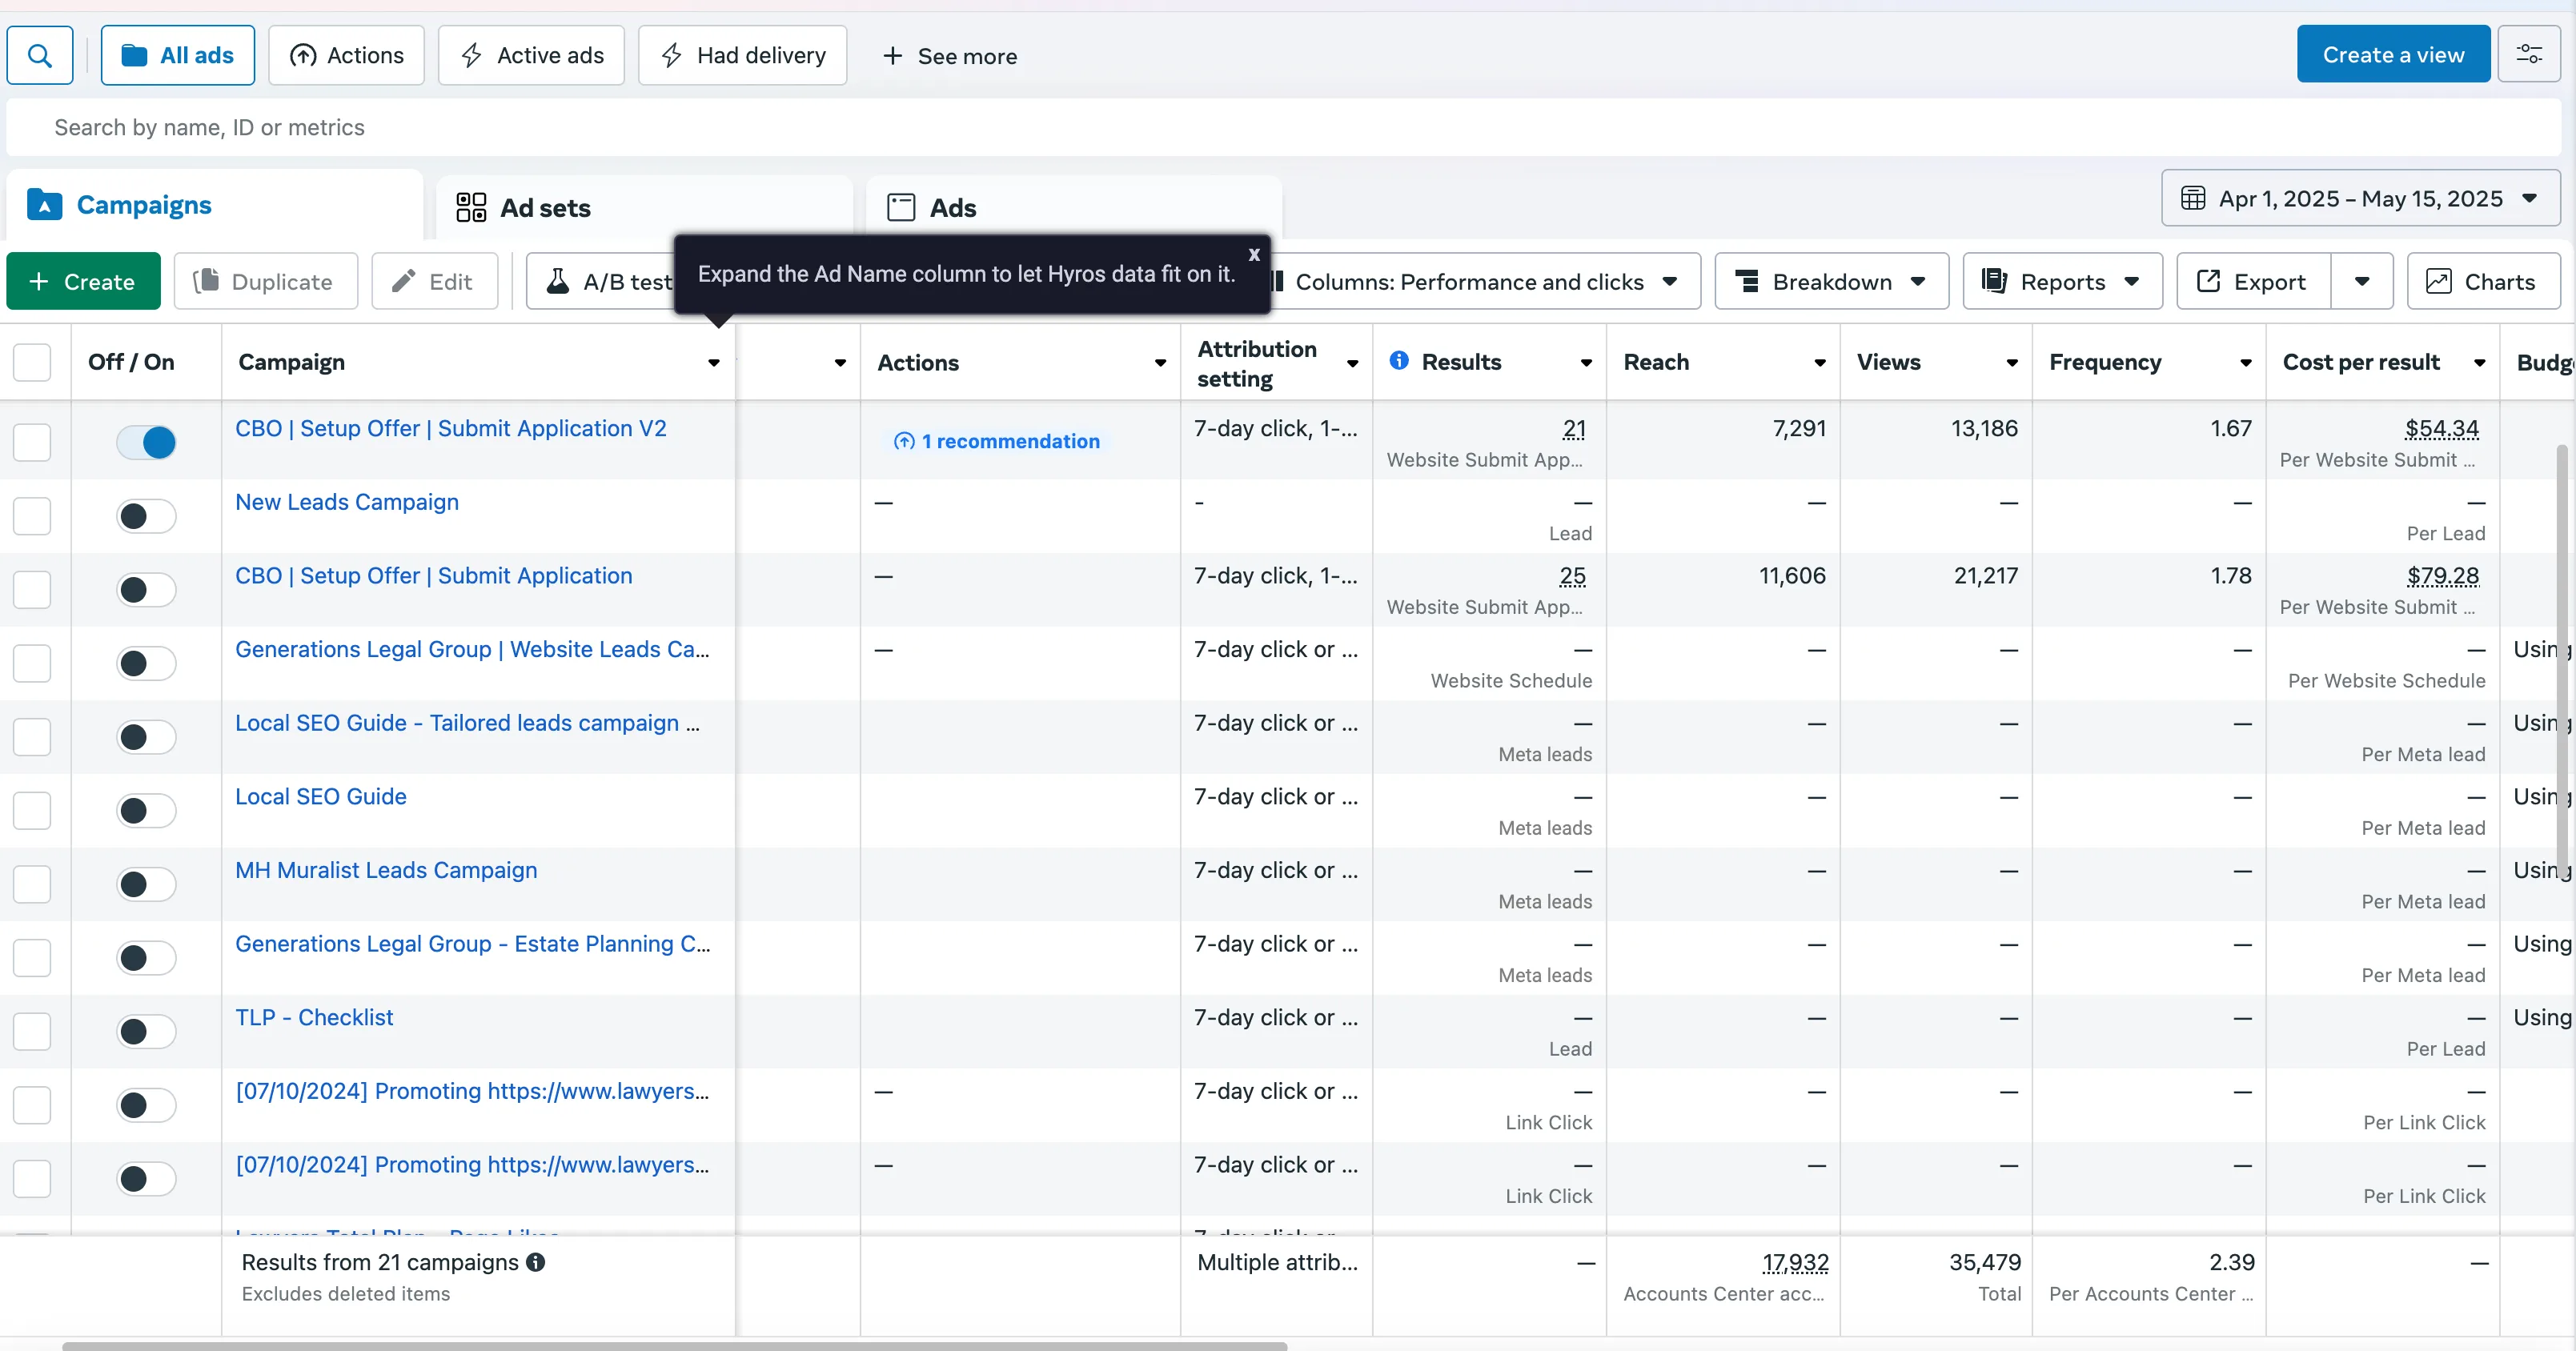This screenshot has width=2576, height=1351.
Task: Open the Export options dropdown arrow
Action: (x=2362, y=282)
